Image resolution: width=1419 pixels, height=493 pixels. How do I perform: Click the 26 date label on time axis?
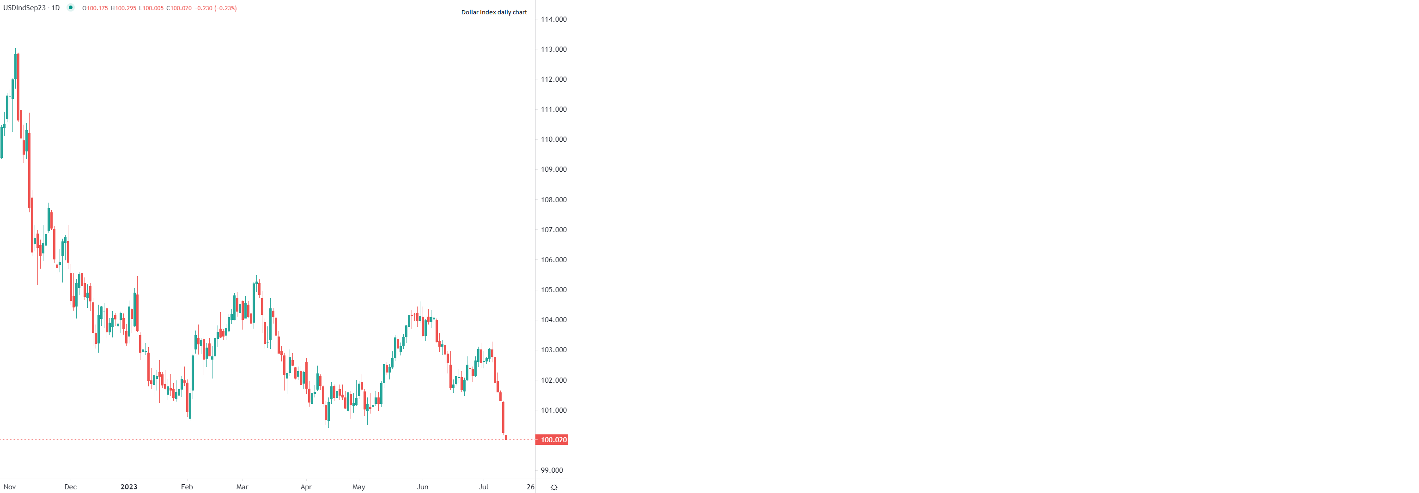click(x=530, y=487)
